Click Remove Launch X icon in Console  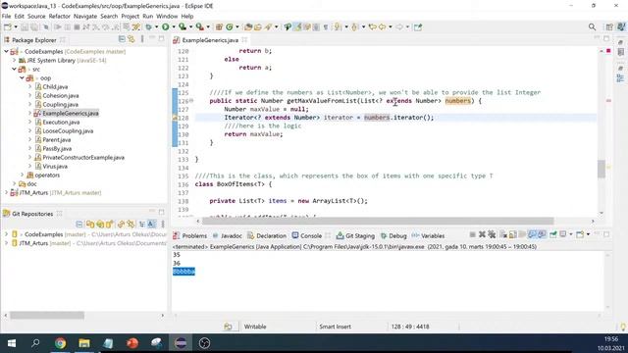[482, 234]
